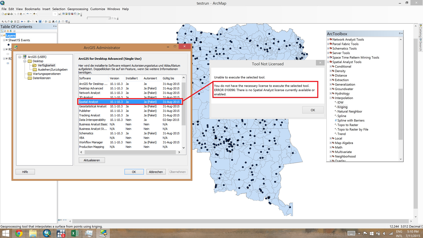Click the New map document icon
The width and height of the screenshot is (423, 238).
pyautogui.click(x=3, y=14)
